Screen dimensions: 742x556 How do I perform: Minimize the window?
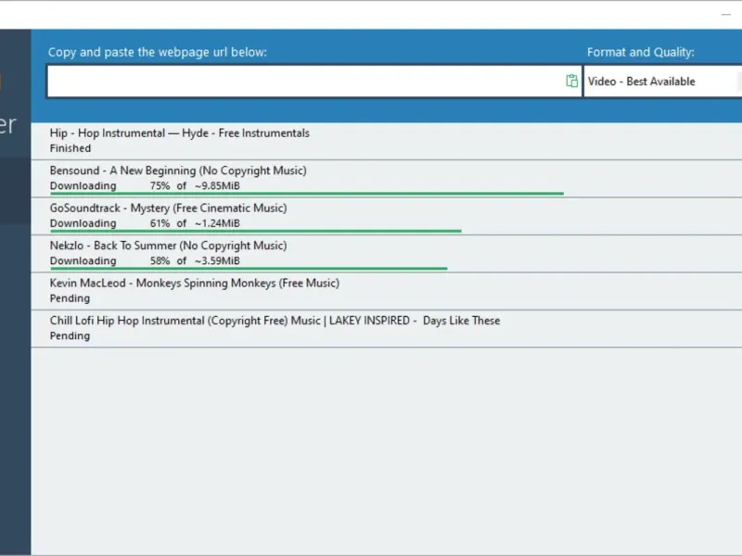pyautogui.click(x=726, y=15)
